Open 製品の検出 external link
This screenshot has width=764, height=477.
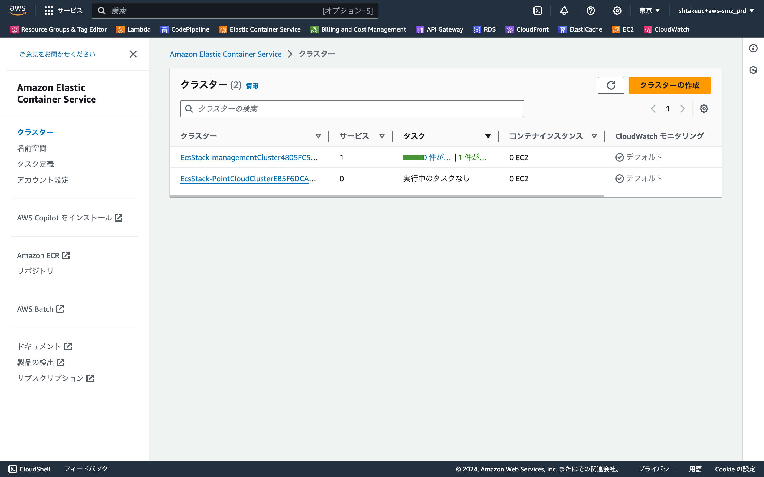(41, 363)
